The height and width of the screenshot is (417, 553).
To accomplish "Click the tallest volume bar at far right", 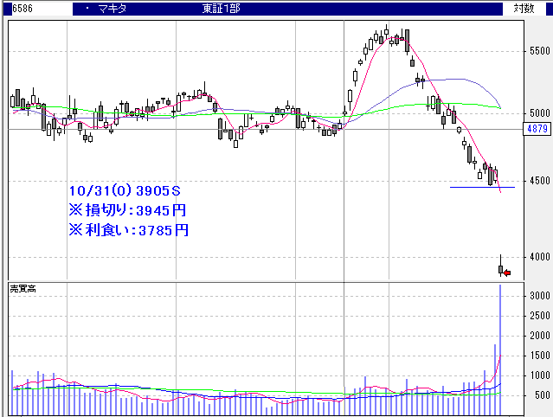I will click(500, 346).
